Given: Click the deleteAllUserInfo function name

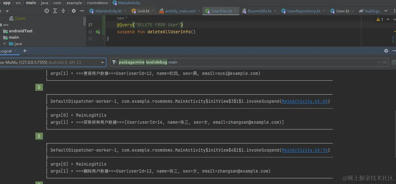Looking at the screenshot, I should (x=169, y=32).
